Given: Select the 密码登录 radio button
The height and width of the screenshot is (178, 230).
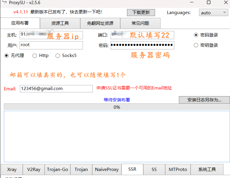Looking at the screenshot, I should (196, 35).
